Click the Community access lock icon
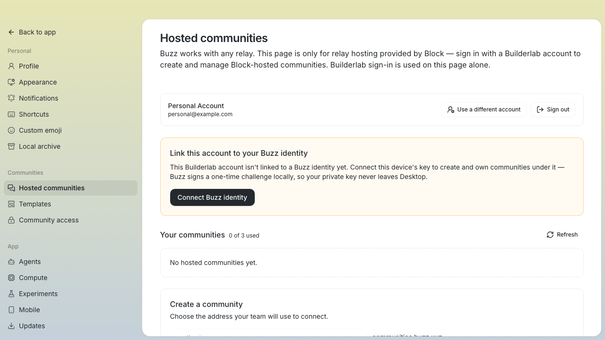Image resolution: width=605 pixels, height=340 pixels. click(x=11, y=220)
